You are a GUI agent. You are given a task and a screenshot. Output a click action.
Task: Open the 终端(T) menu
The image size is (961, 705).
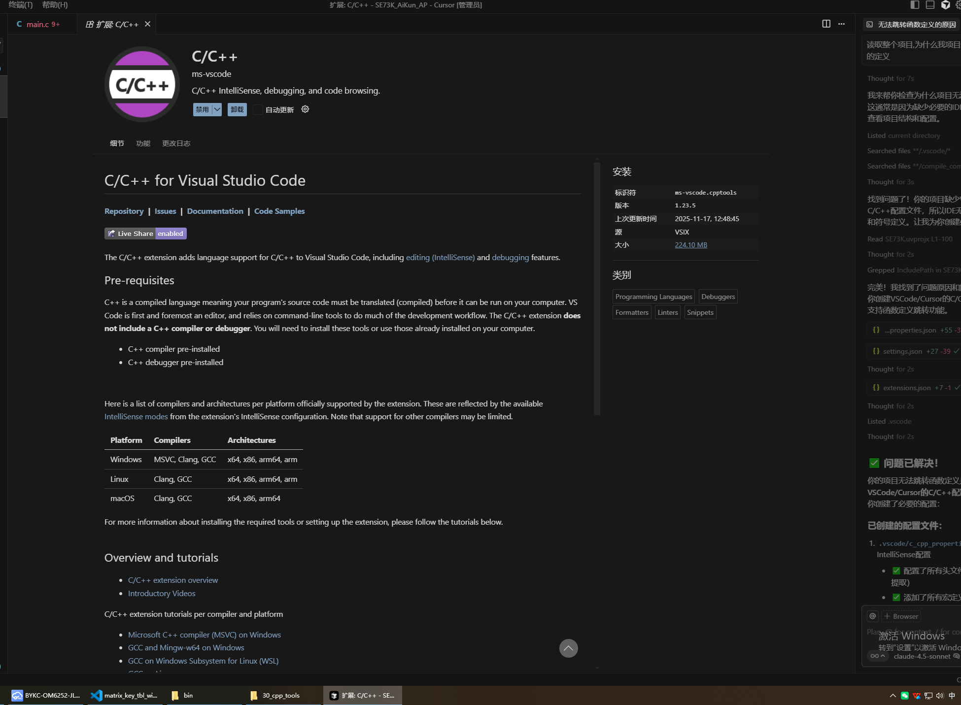(21, 5)
